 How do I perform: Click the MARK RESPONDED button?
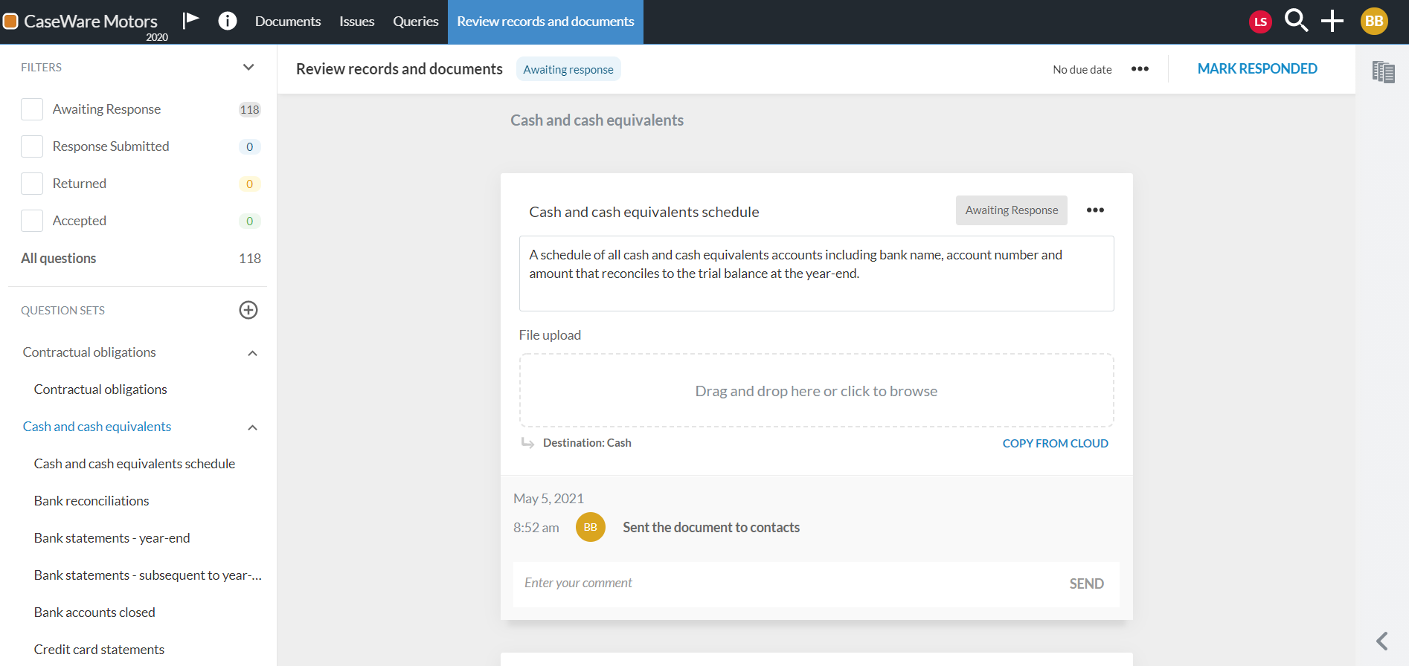tap(1257, 69)
